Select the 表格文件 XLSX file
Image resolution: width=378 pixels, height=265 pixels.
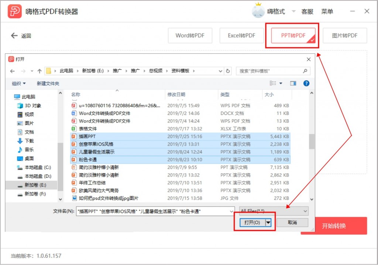pyautogui.click(x=180, y=129)
